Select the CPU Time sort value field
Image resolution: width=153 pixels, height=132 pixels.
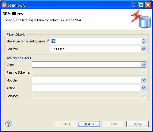click(x=96, y=49)
